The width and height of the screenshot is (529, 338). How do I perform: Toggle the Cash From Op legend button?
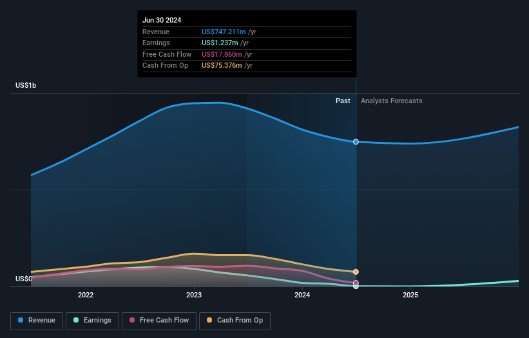tap(235, 321)
